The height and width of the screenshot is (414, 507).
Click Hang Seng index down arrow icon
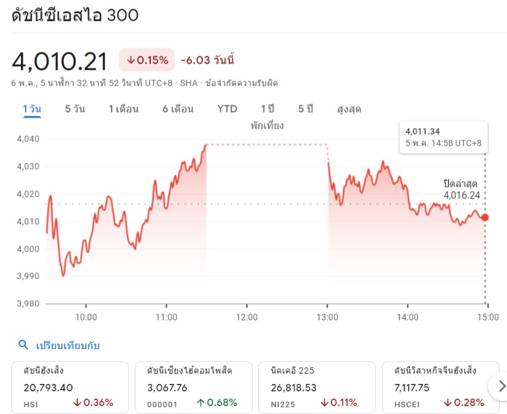click(x=77, y=403)
